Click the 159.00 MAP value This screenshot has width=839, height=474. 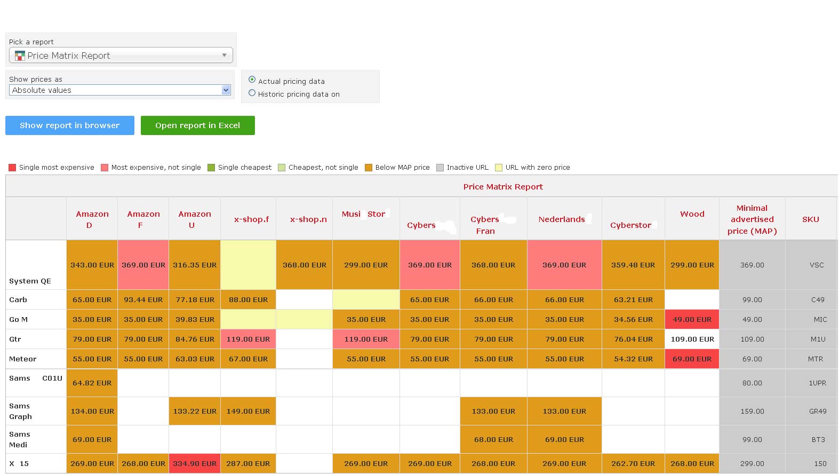click(x=752, y=412)
